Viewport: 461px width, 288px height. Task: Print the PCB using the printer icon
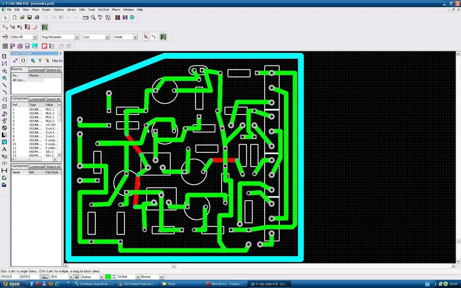coord(37,17)
